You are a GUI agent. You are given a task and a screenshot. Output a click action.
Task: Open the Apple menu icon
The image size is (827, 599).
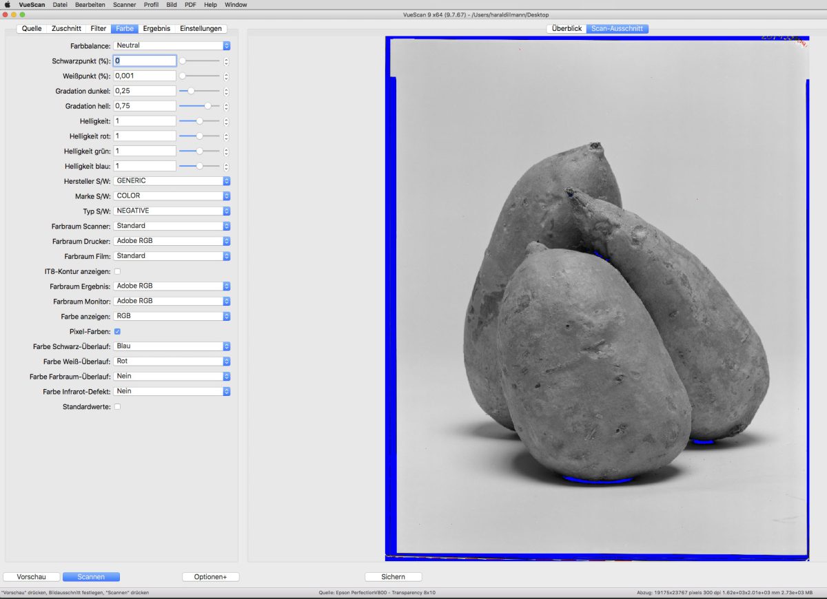coord(8,5)
